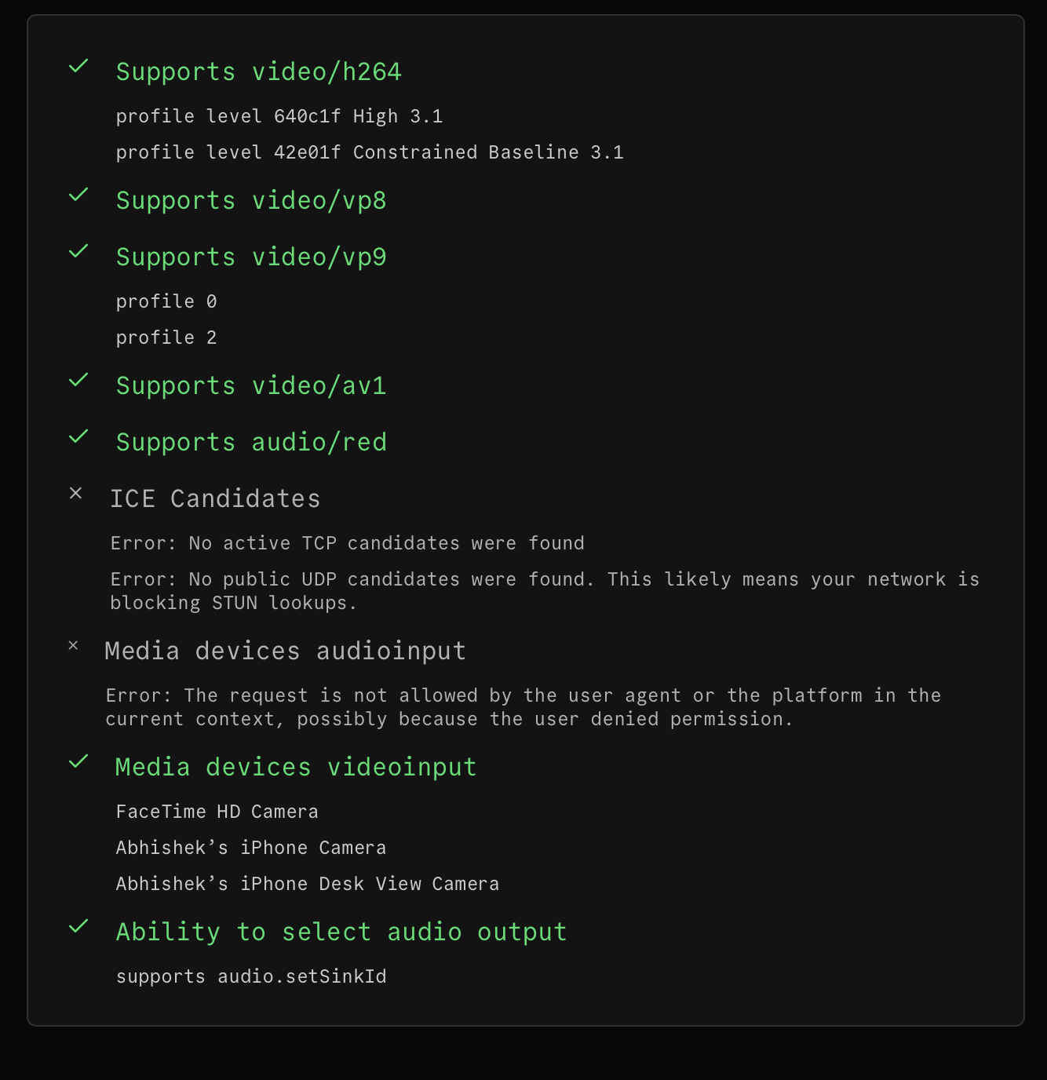Screen dimensions: 1047x1080
Task: Click the checkmark beside Supports audio/red
Action: (x=78, y=437)
